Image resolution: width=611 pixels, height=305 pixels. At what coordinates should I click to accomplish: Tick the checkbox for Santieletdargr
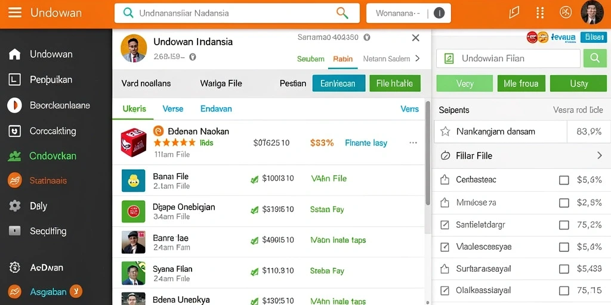click(564, 225)
